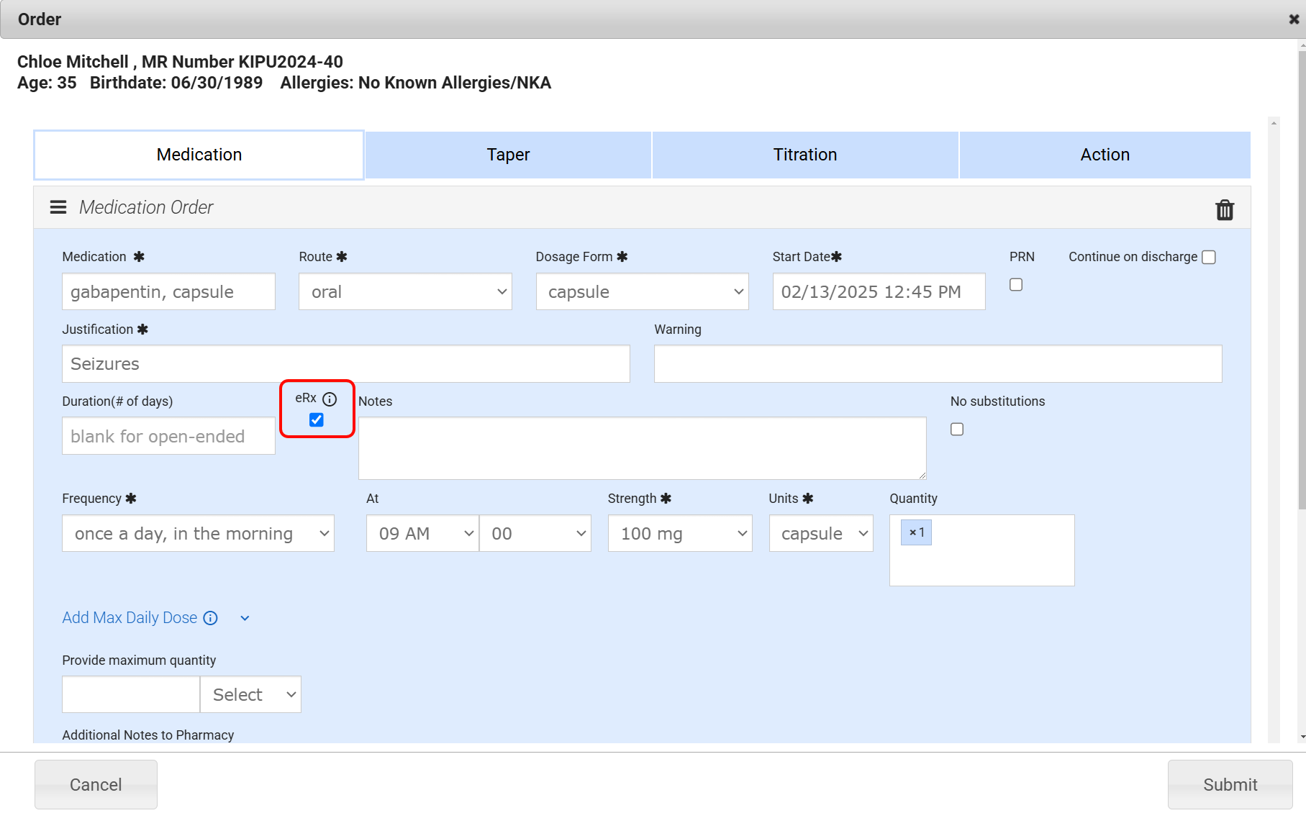The image size is (1306, 813).
Task: Expand the Add Max Daily Dose chevron
Action: 245,618
